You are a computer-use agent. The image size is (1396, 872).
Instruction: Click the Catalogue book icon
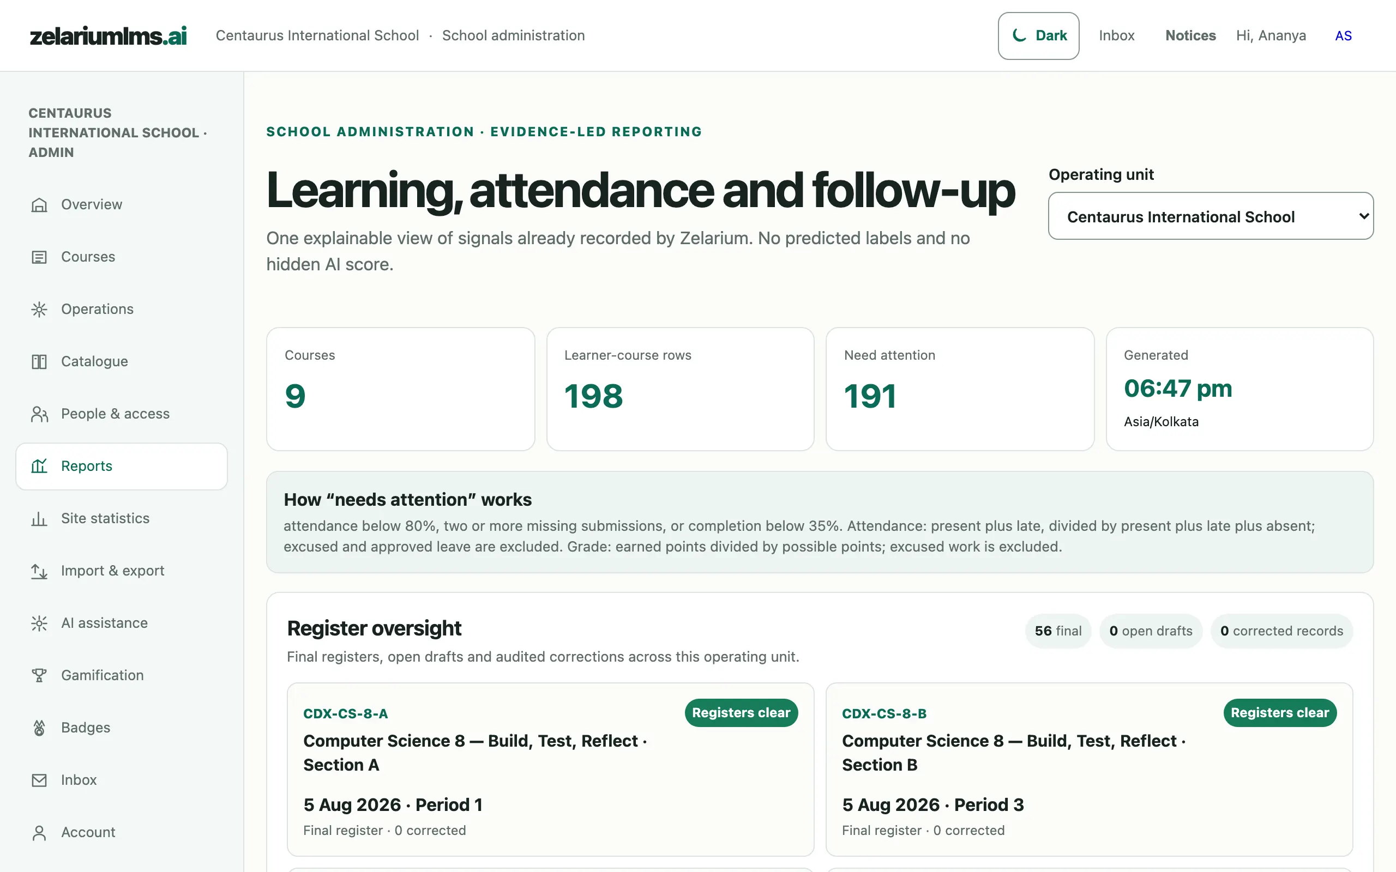(39, 361)
